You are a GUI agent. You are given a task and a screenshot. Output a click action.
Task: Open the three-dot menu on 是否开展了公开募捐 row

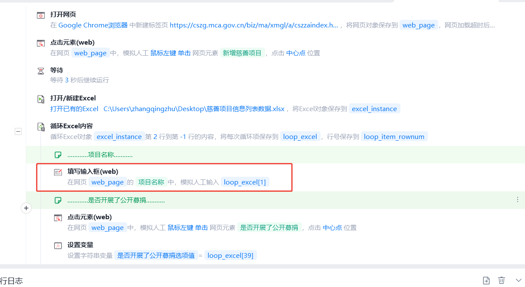click(517, 199)
